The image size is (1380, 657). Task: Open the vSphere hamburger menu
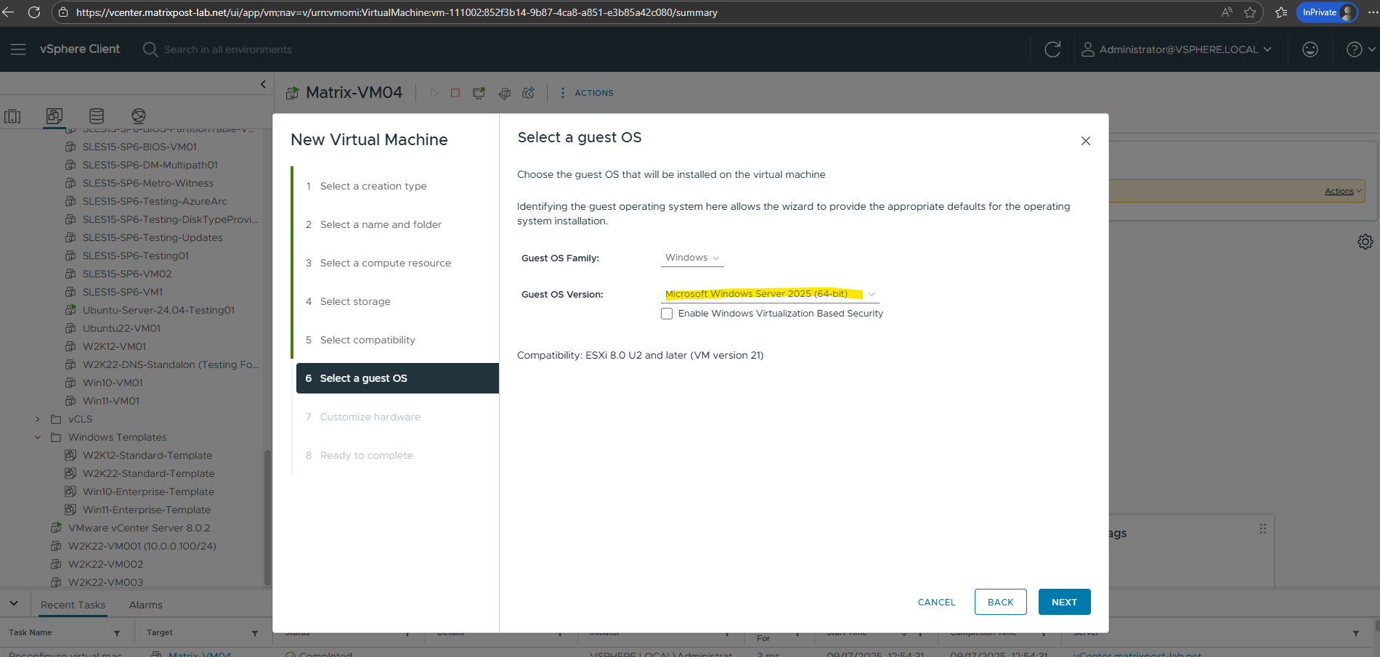tap(18, 49)
